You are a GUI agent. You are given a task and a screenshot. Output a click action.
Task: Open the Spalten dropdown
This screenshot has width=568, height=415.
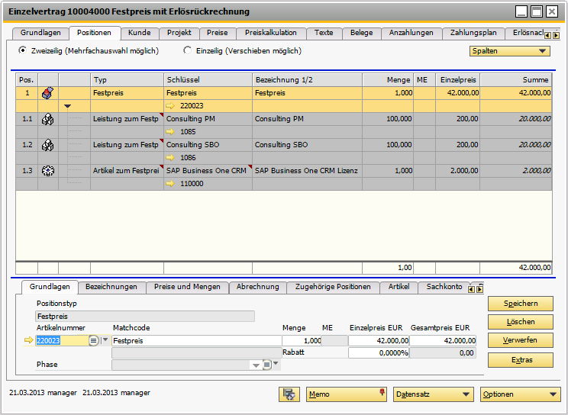[509, 51]
